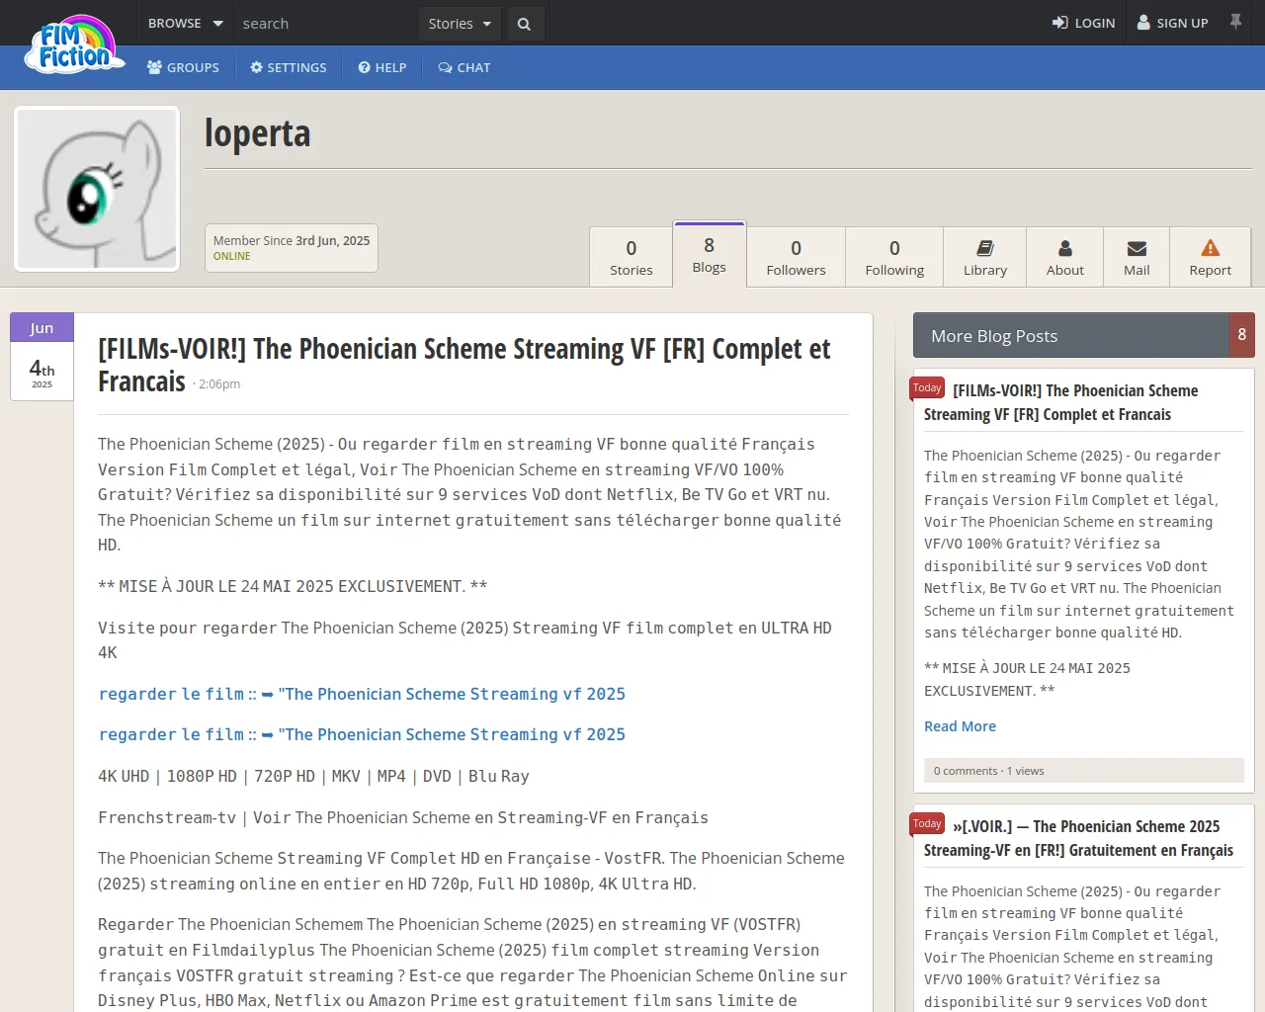The image size is (1265, 1012).
Task: Click the Login button
Action: (1083, 24)
